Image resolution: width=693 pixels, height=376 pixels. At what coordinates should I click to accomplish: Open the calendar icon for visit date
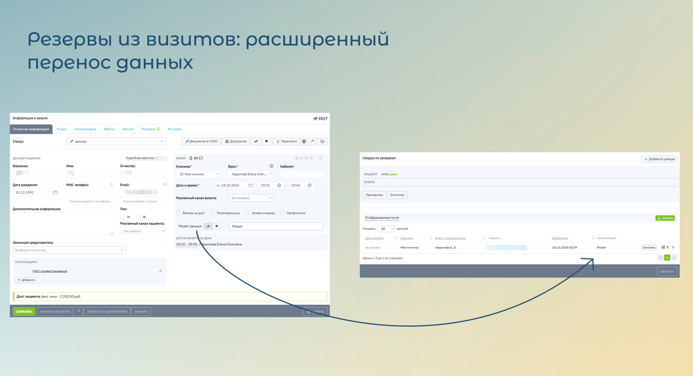251,185
